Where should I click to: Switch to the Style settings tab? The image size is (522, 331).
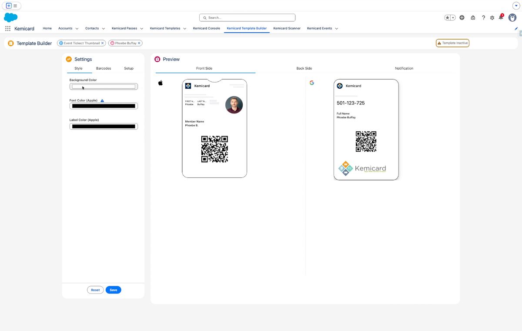coord(78,68)
